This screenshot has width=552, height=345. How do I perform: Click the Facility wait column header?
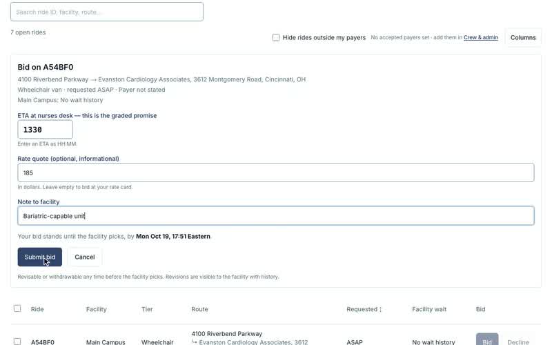(x=429, y=309)
